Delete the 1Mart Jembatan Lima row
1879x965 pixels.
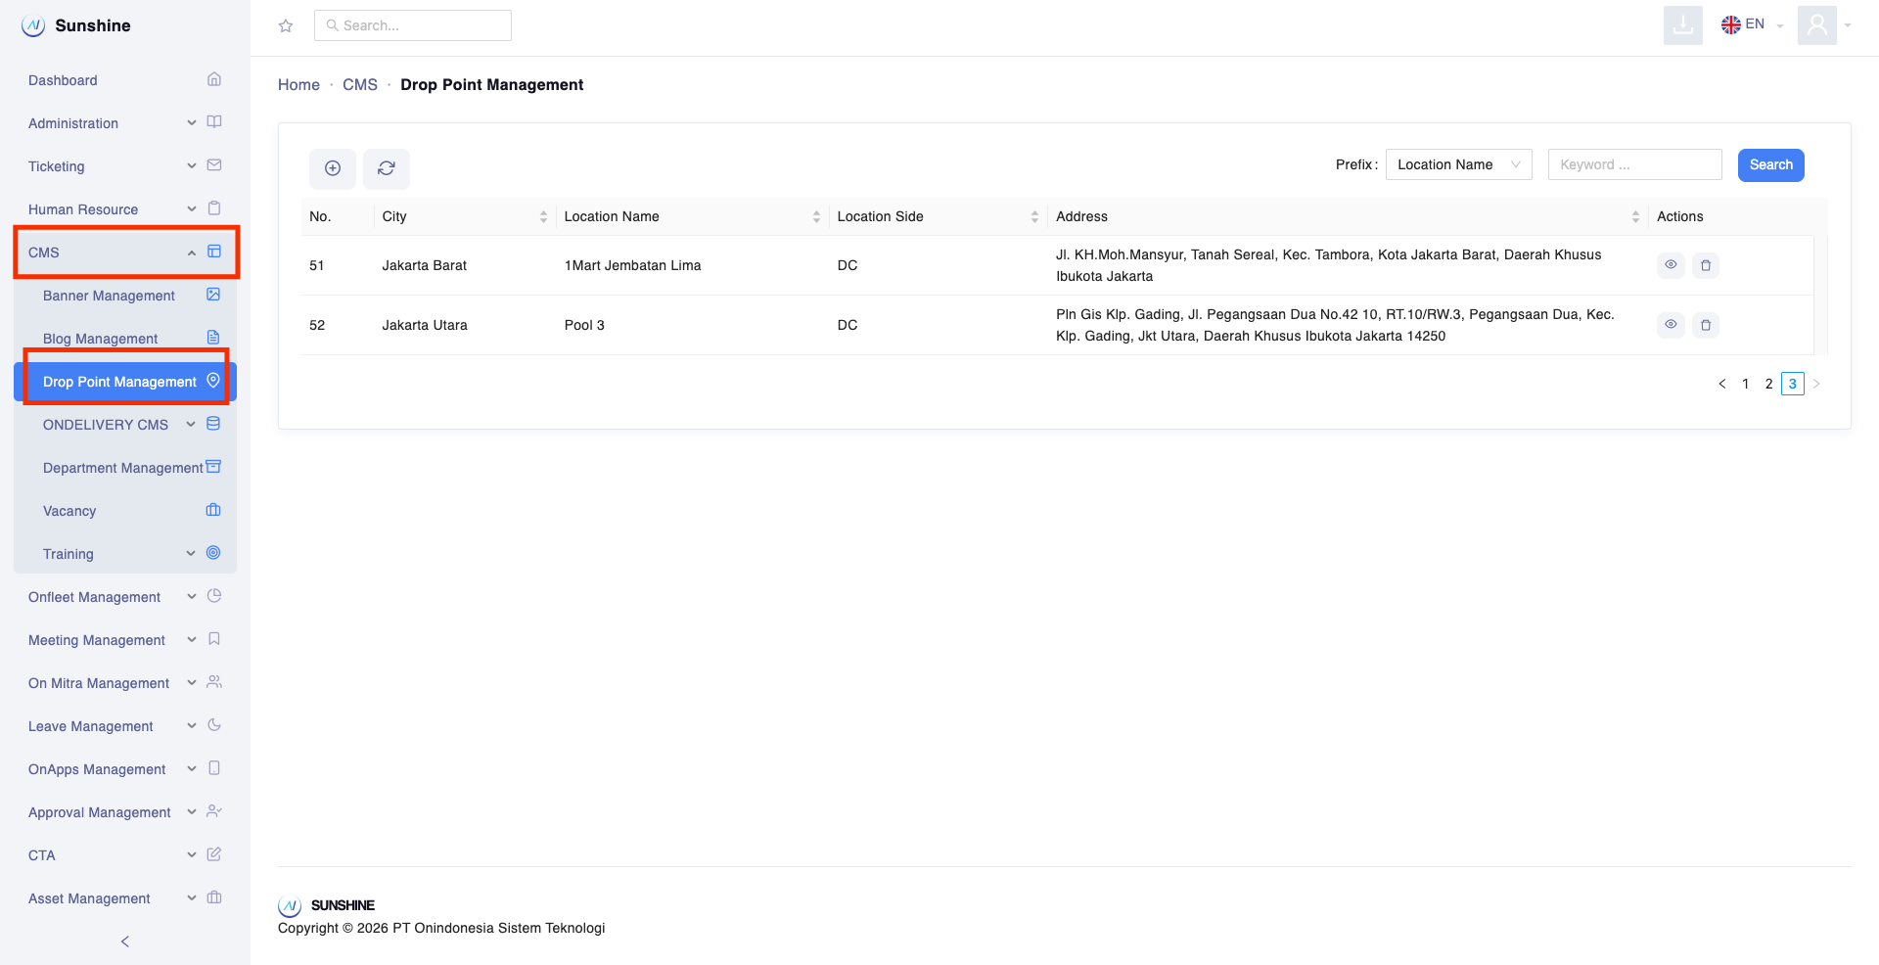(x=1706, y=265)
